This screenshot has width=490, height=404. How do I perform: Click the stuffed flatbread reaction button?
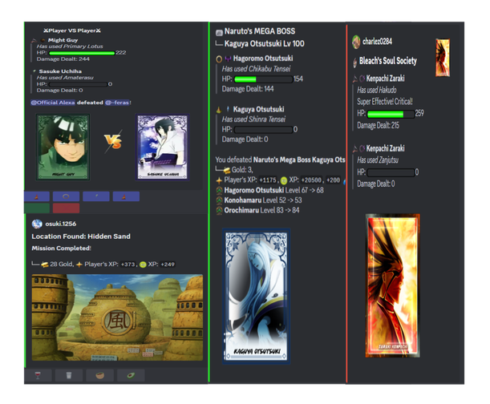[99, 375]
